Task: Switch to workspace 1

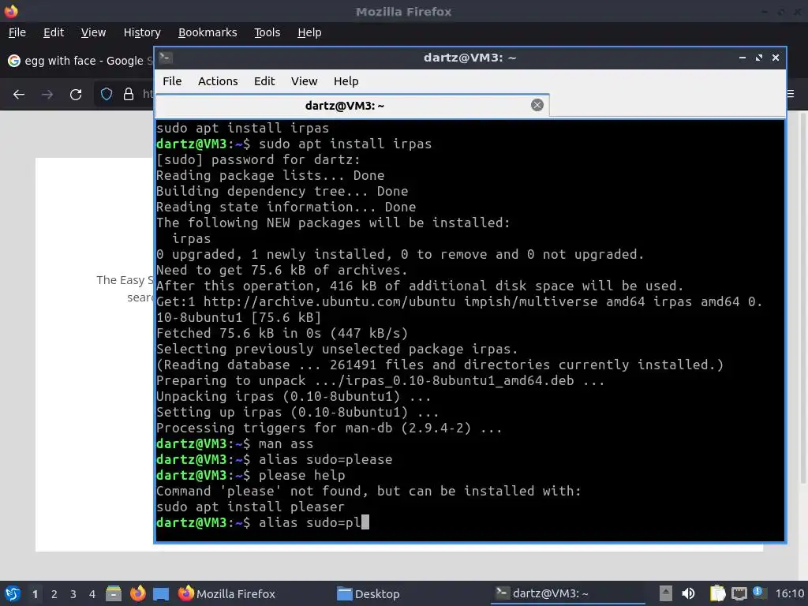Action: [x=35, y=594]
